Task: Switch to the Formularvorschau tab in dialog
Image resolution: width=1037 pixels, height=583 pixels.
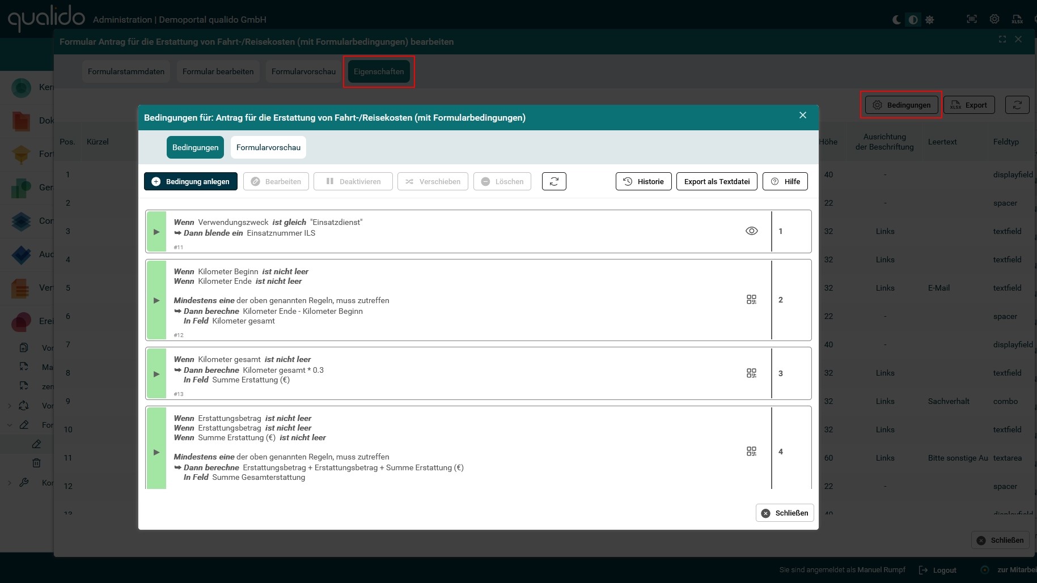Action: [x=268, y=147]
